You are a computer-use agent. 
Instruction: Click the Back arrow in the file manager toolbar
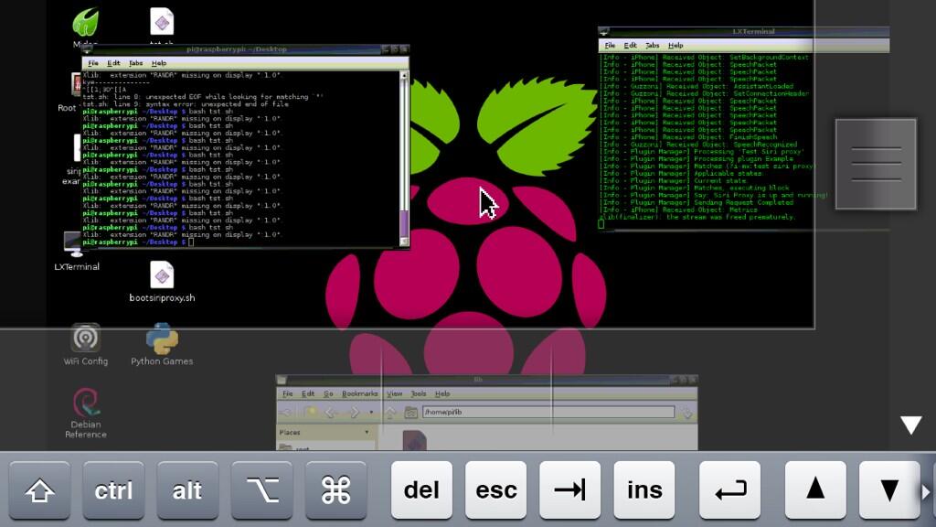pyautogui.click(x=331, y=413)
